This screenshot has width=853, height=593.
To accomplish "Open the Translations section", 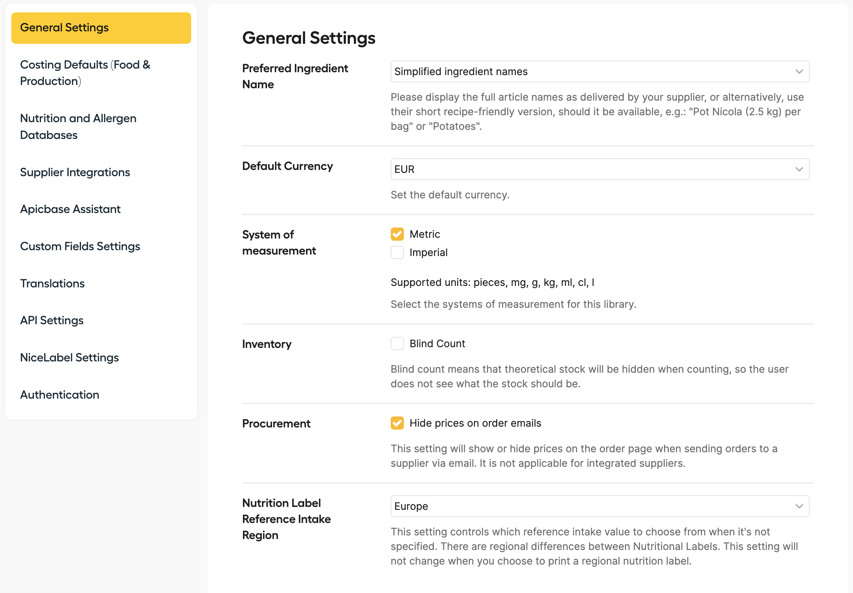I will (53, 283).
